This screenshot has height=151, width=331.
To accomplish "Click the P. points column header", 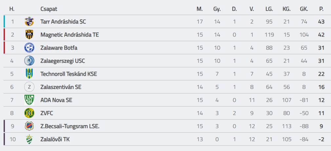I will click(x=321, y=9).
